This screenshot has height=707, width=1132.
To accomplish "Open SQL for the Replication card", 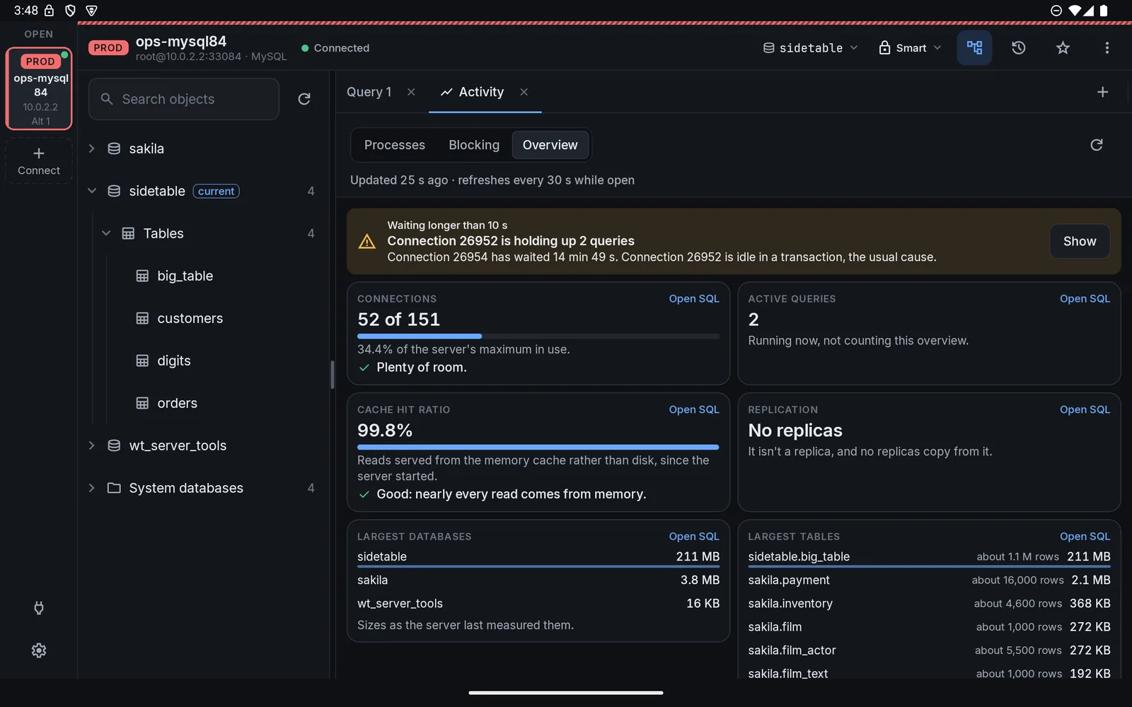I will coord(1085,410).
